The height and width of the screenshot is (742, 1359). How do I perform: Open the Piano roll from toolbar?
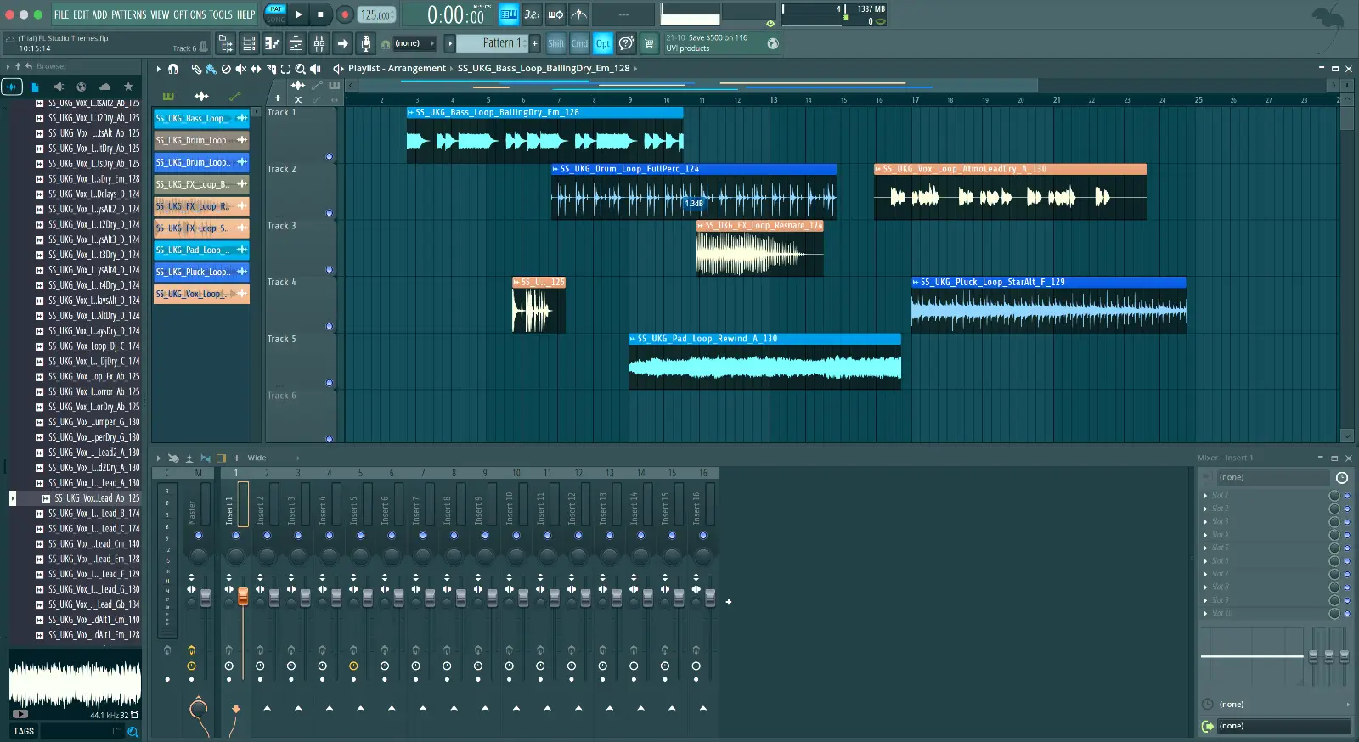click(x=273, y=43)
